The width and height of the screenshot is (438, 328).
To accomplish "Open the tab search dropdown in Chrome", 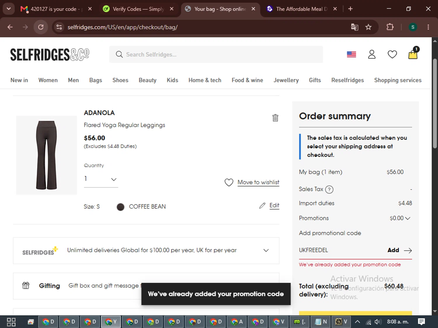I will [x=9, y=9].
